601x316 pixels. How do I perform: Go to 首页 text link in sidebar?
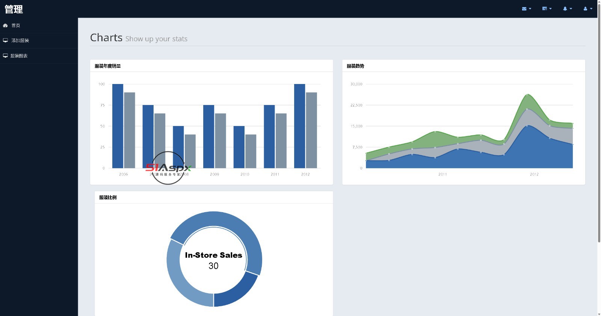tap(16, 25)
